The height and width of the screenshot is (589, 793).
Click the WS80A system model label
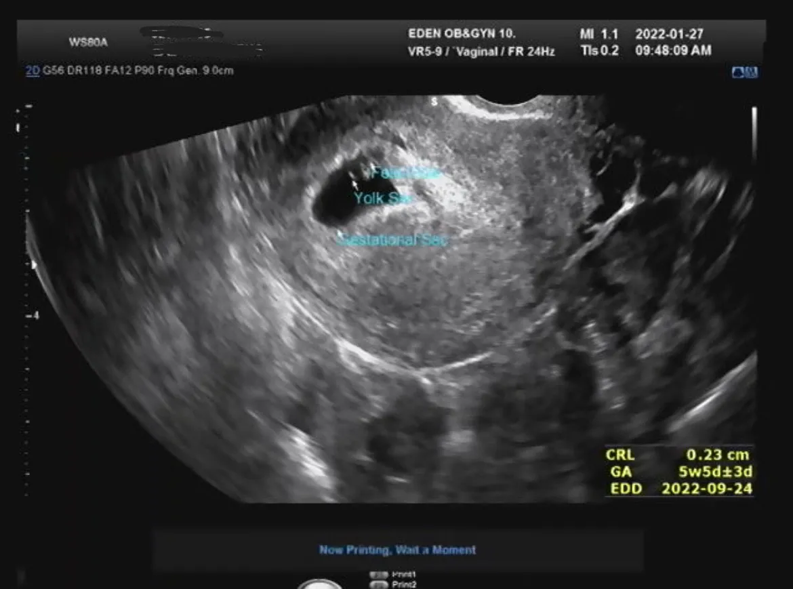tap(89, 42)
